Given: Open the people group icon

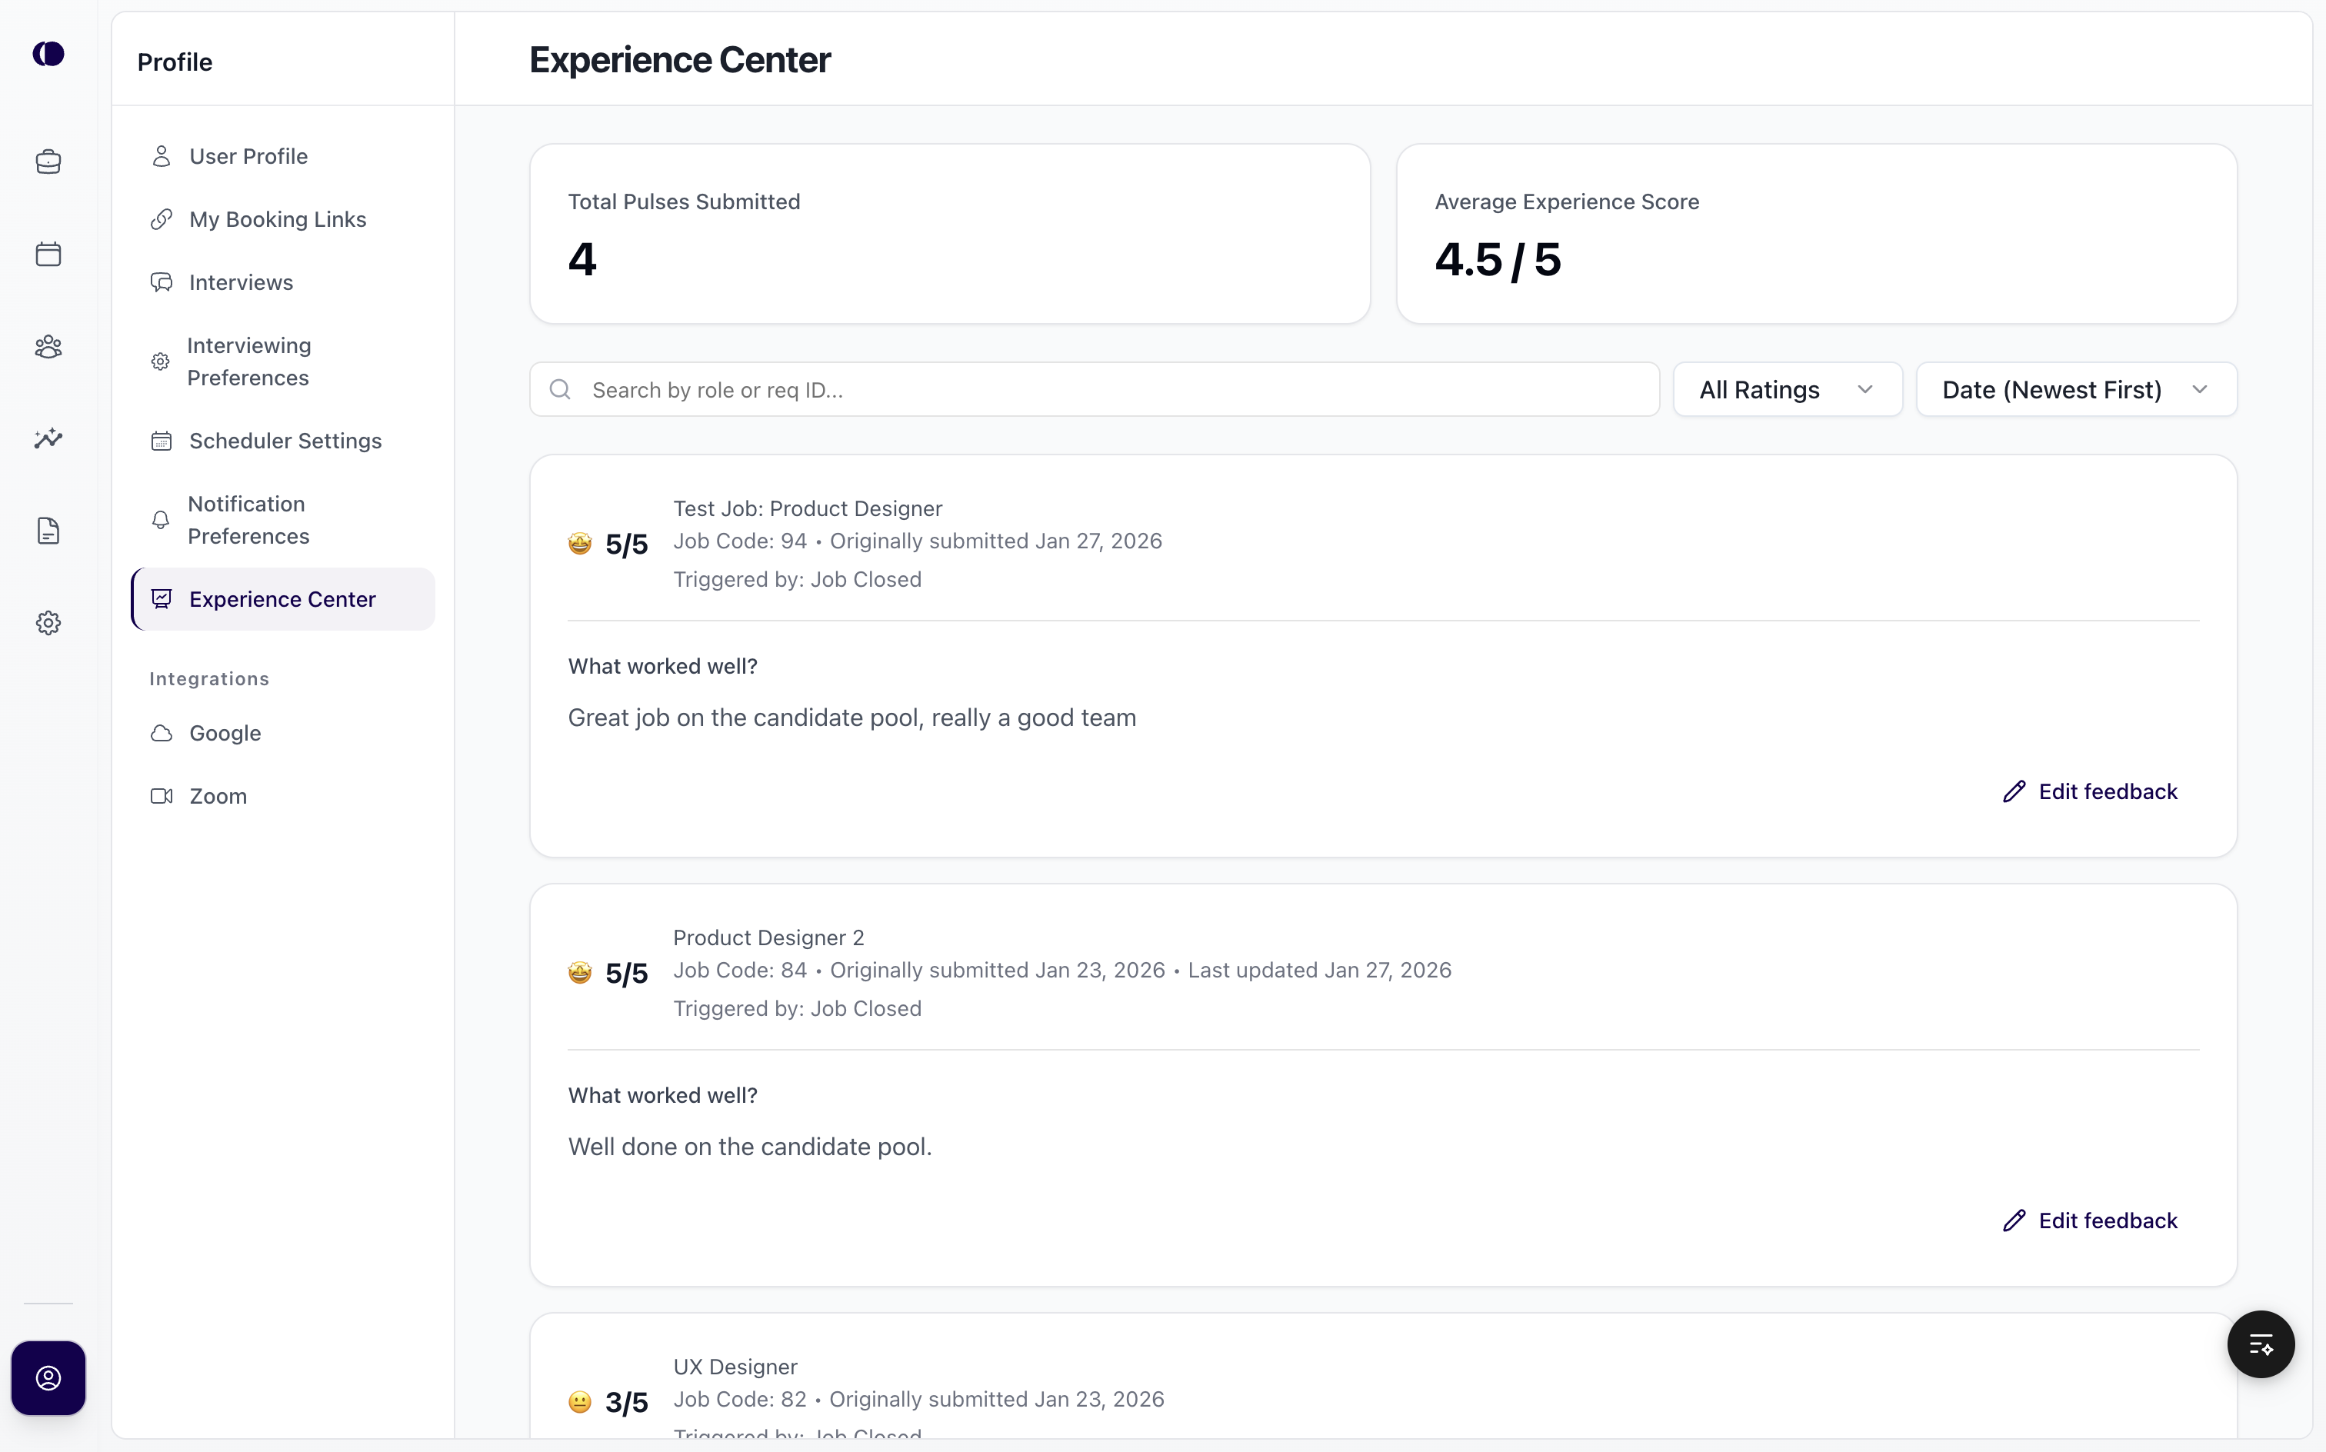Looking at the screenshot, I should click(x=48, y=346).
